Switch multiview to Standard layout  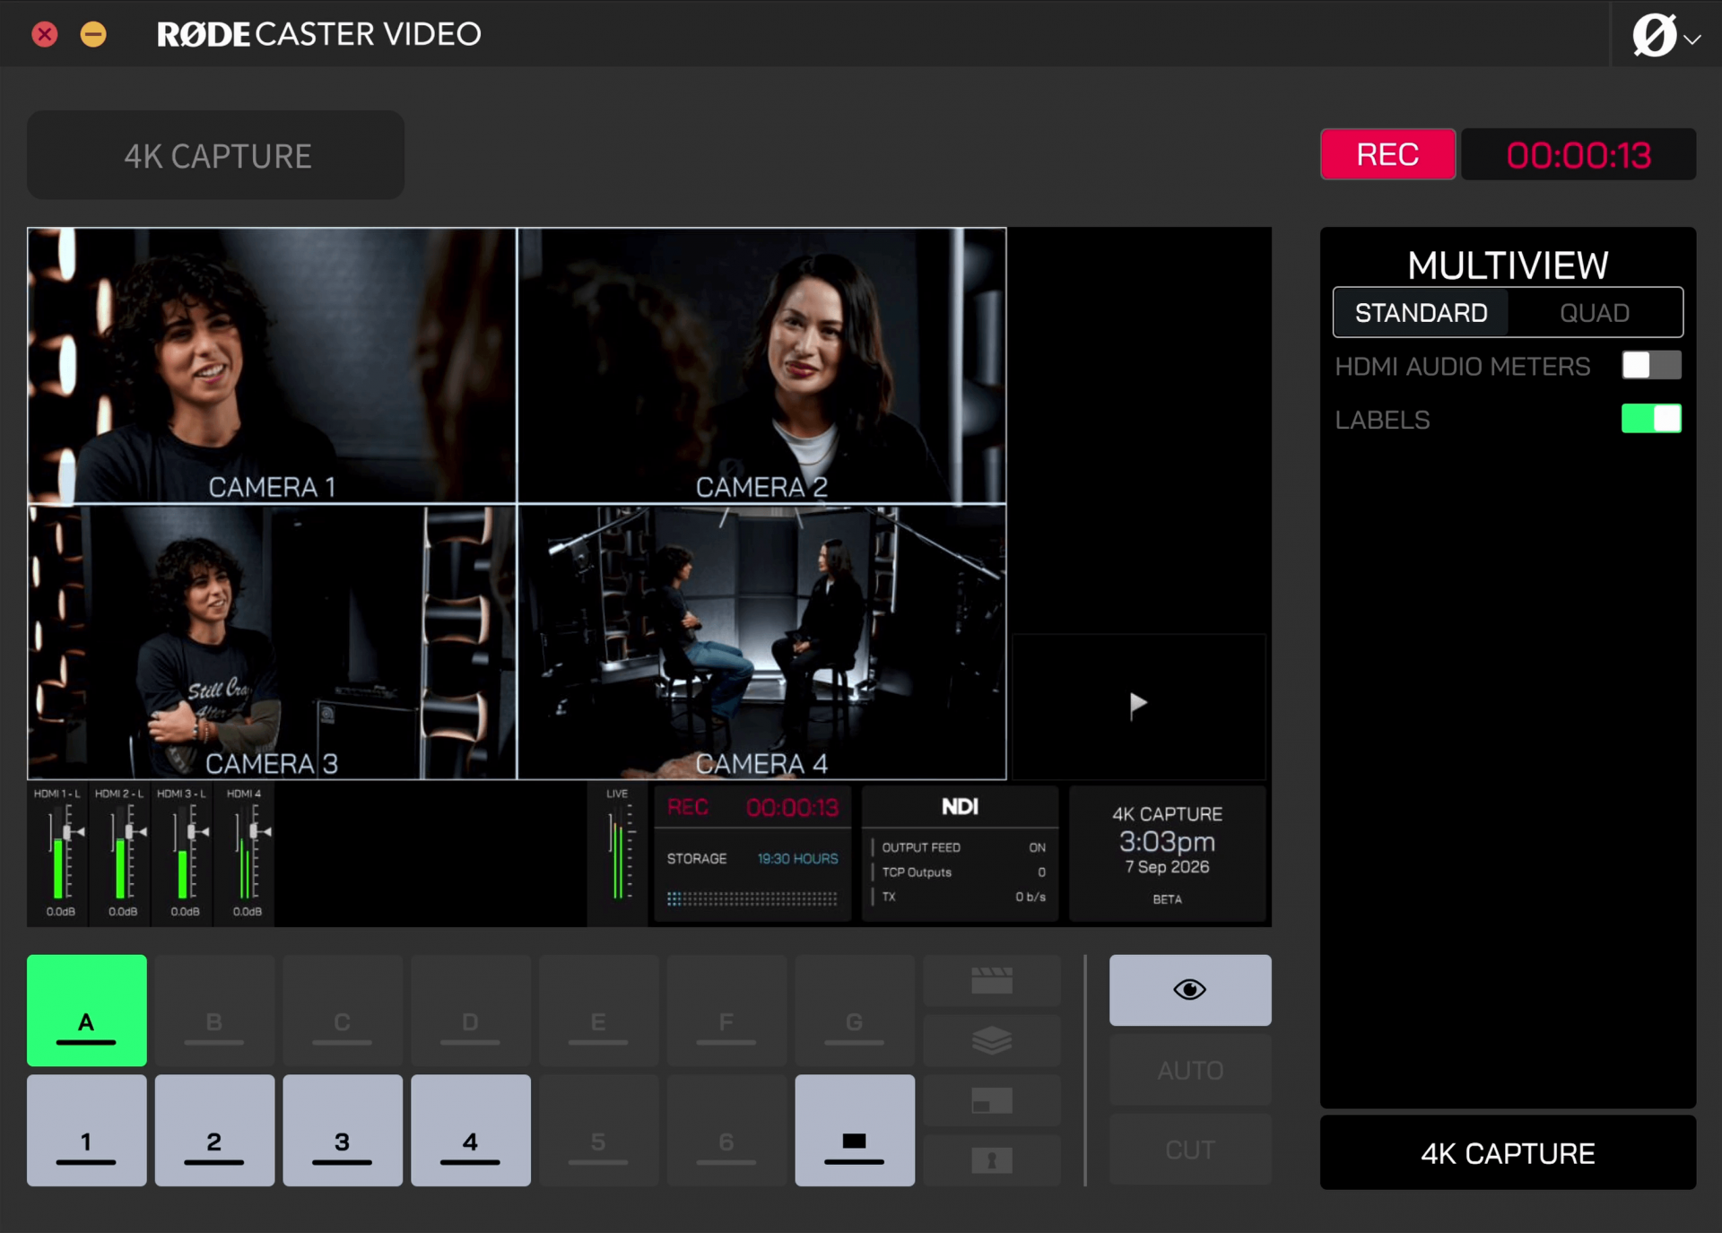1421,313
